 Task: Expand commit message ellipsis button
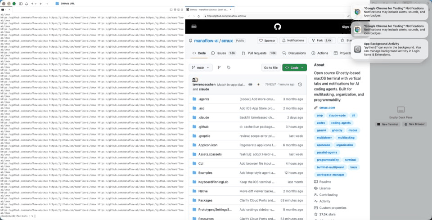251,85
